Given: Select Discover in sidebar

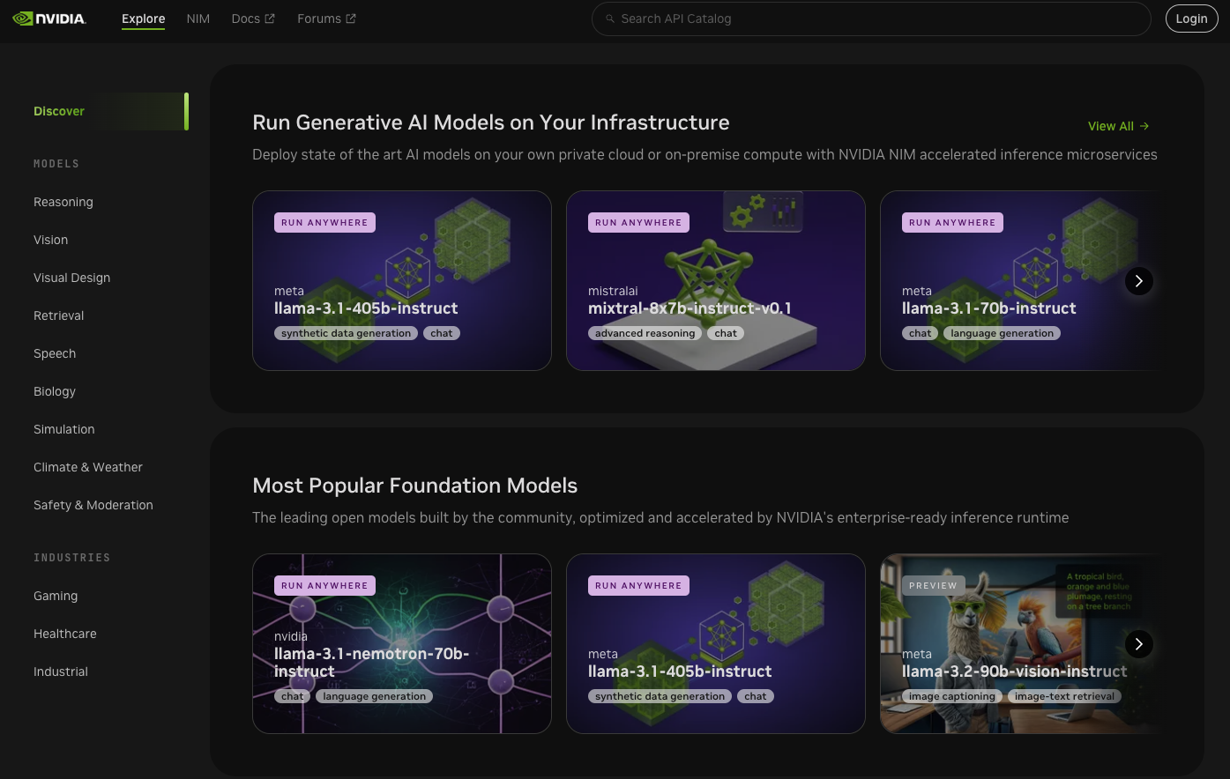Looking at the screenshot, I should (110, 111).
